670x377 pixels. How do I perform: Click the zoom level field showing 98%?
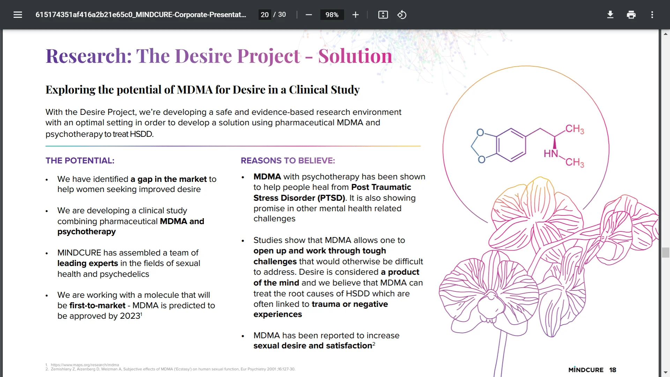click(x=332, y=15)
